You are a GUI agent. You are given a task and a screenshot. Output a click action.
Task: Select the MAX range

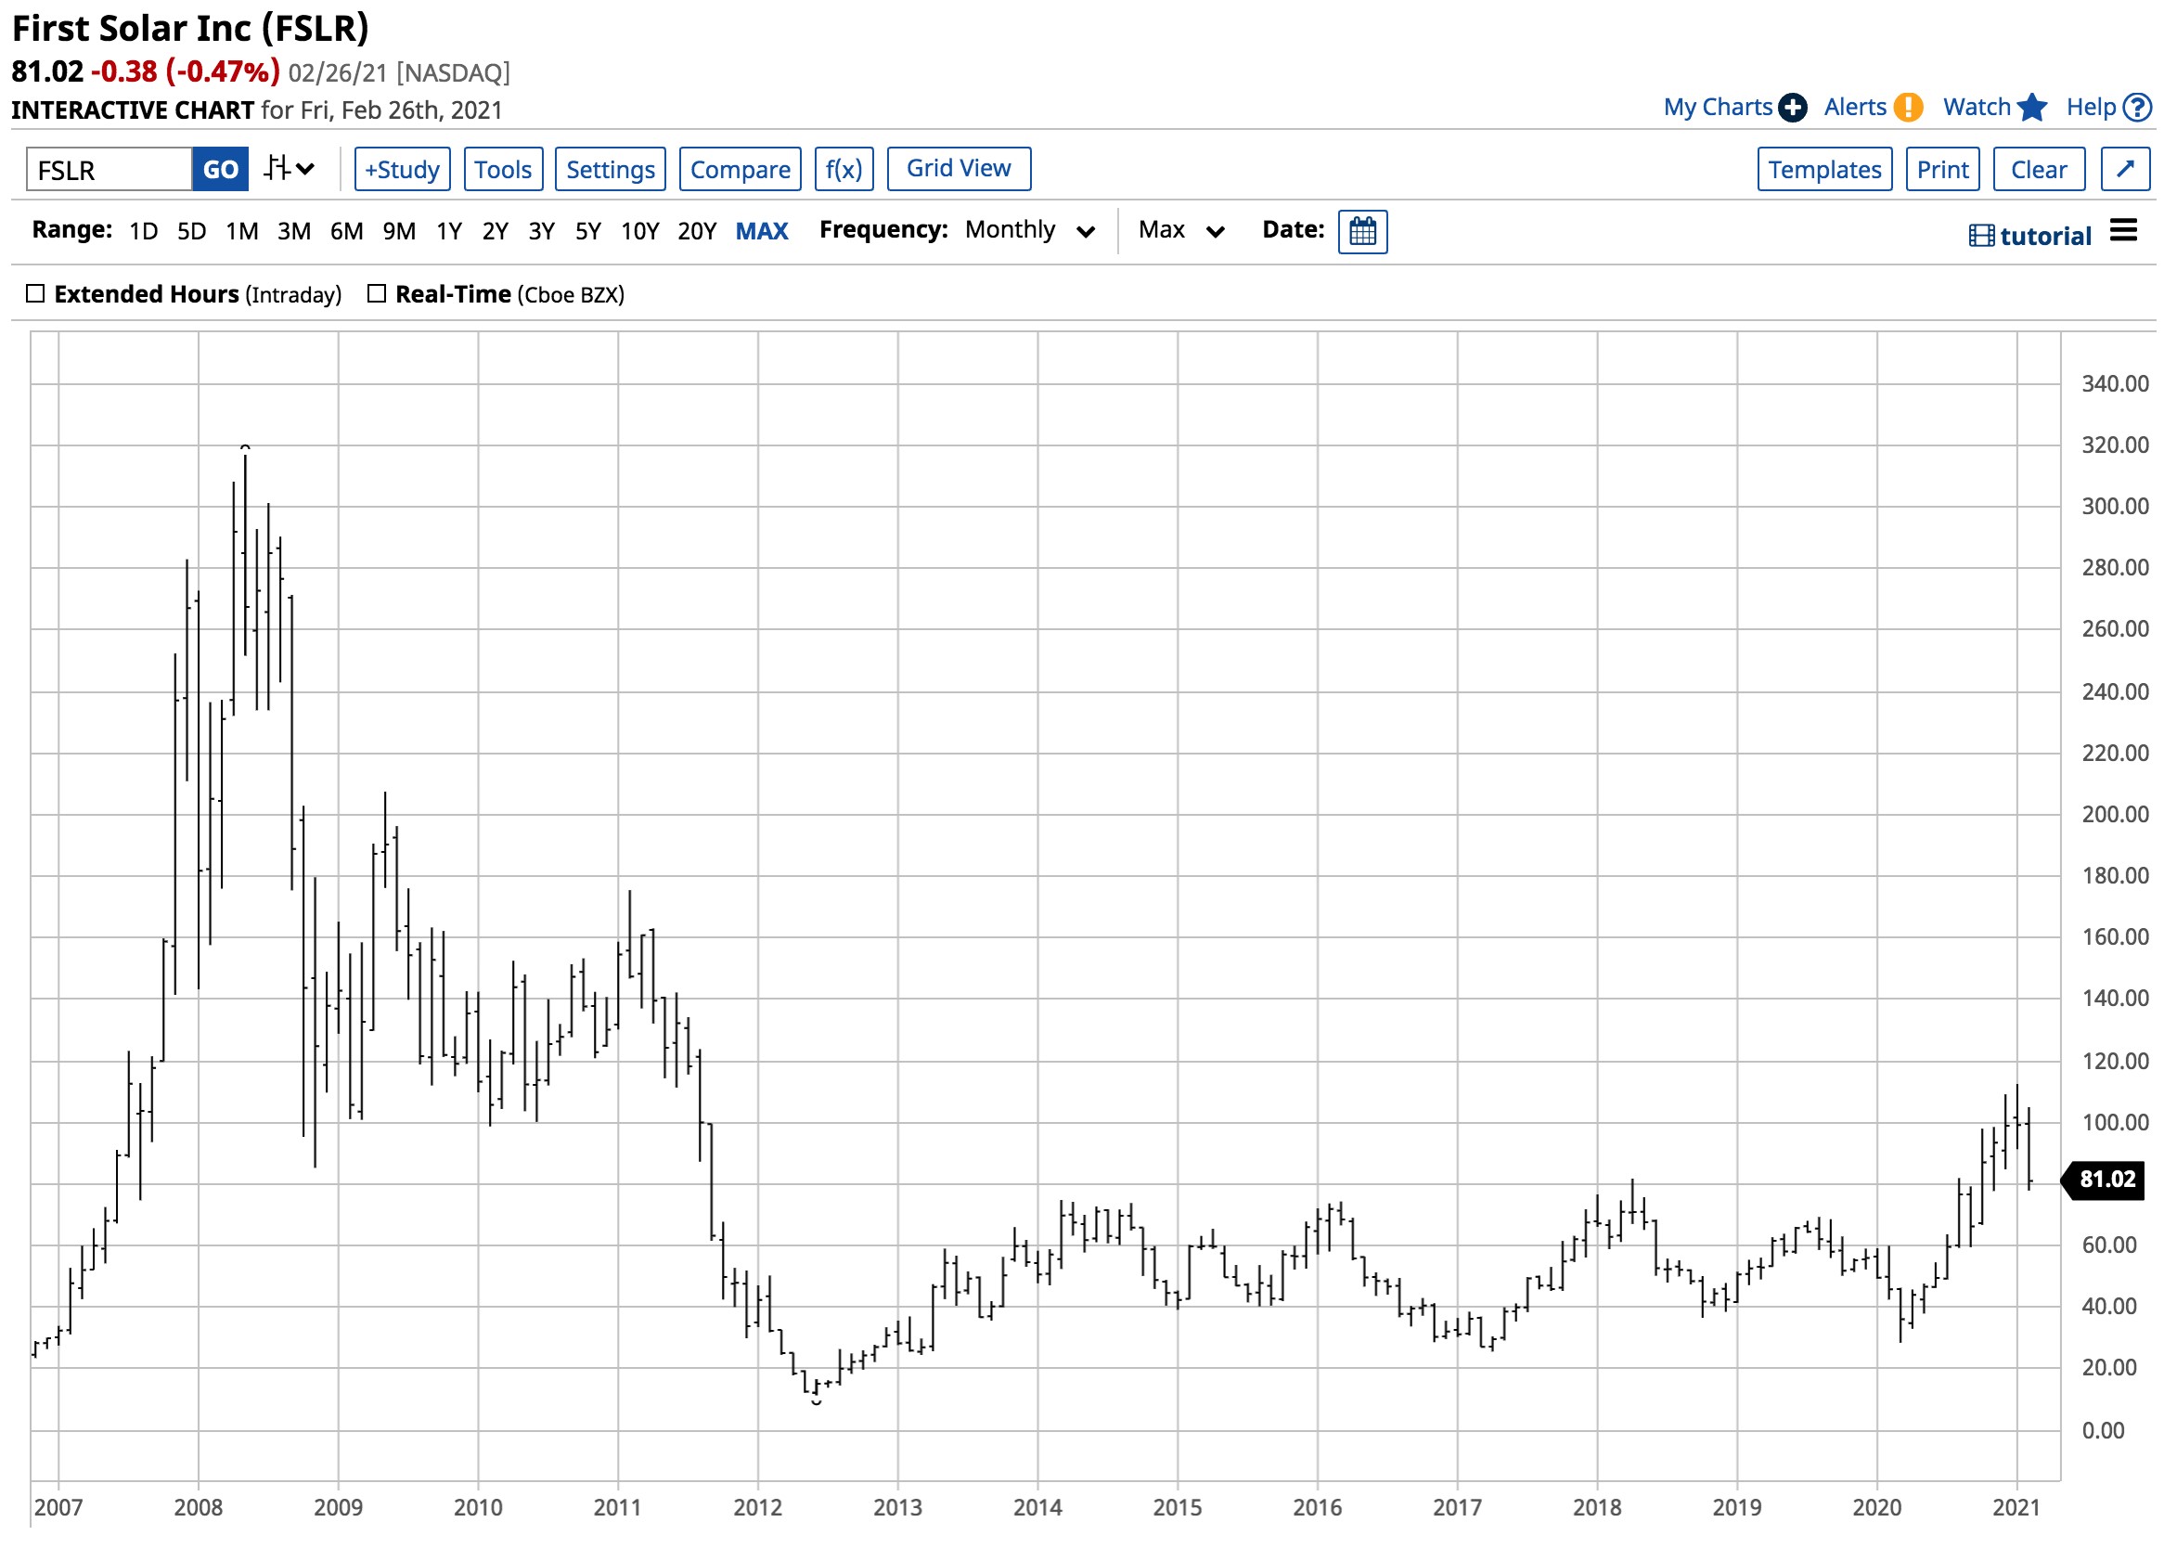[762, 232]
